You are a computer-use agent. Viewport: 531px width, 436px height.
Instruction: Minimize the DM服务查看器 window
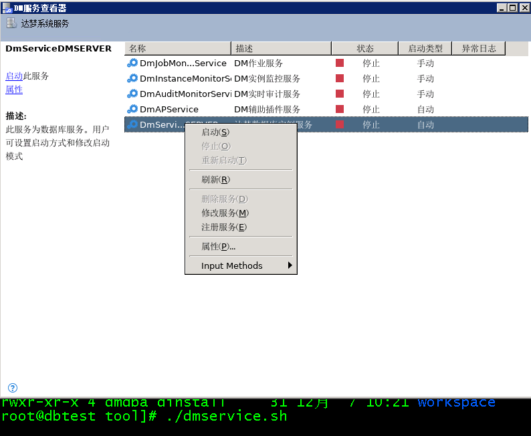coord(502,7)
